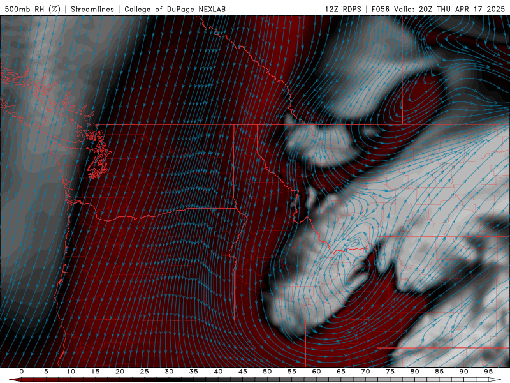510x383 pixels.
Task: Select the colorbar label "40"
Action: pos(218,372)
